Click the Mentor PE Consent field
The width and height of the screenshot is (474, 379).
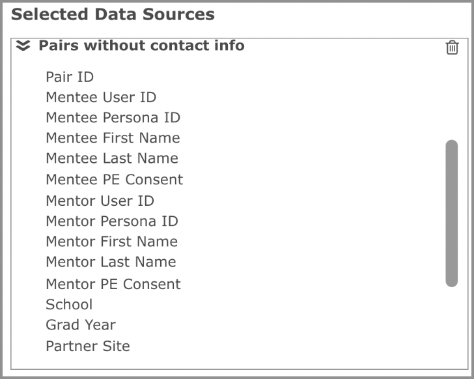coord(113,284)
